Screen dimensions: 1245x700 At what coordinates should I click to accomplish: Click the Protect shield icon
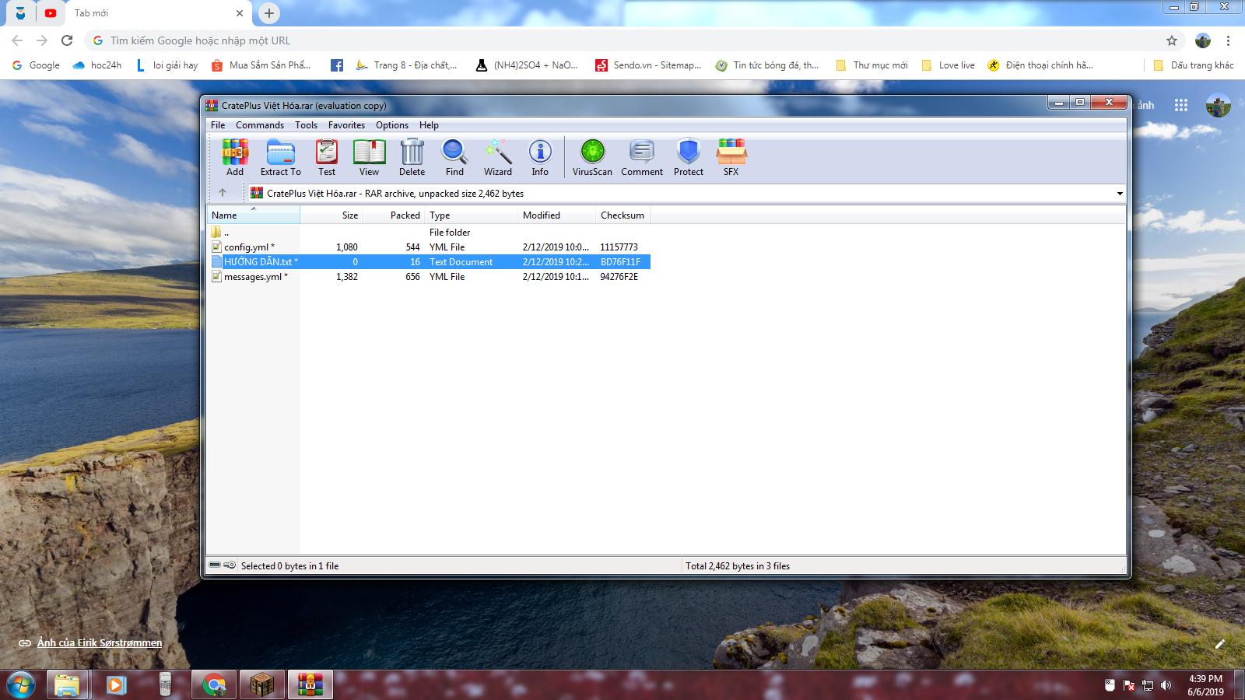click(x=689, y=157)
